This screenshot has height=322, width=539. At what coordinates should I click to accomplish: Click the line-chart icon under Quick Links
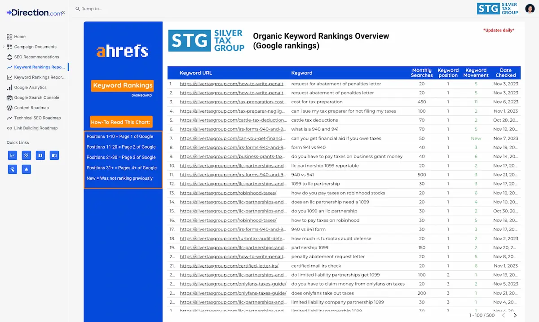13,155
